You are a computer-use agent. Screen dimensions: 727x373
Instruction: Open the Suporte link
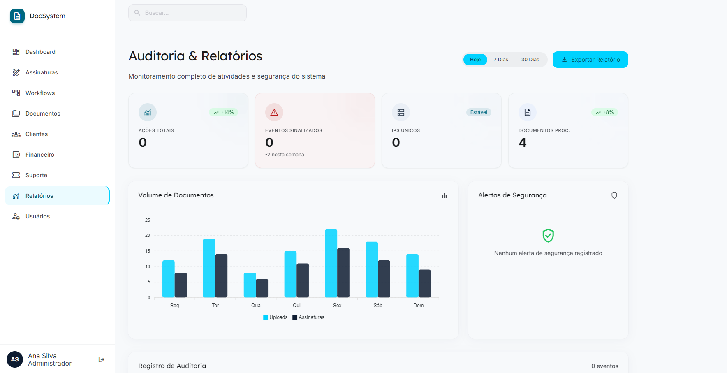(x=58, y=175)
